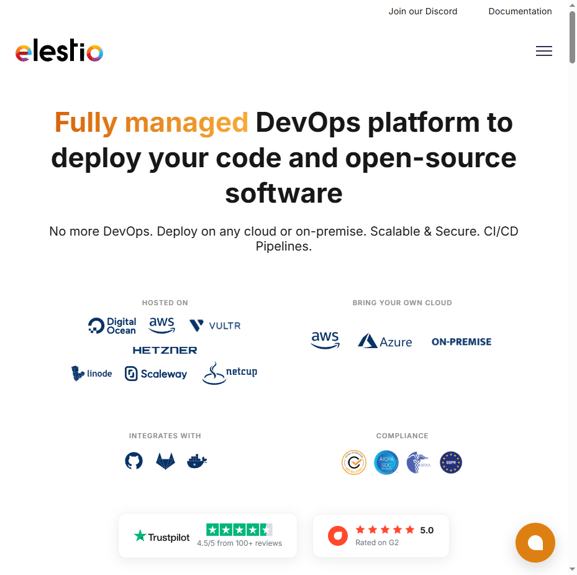The height and width of the screenshot is (575, 577).
Task: Open the Trustpilot reviews card
Action: point(207,535)
